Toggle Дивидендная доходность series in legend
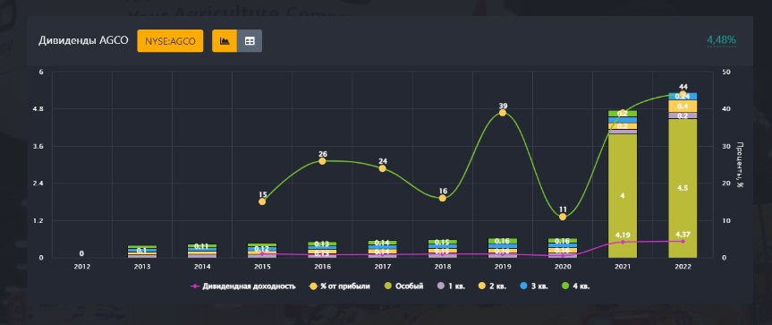Screen dimensions: 772x325 pos(243,287)
